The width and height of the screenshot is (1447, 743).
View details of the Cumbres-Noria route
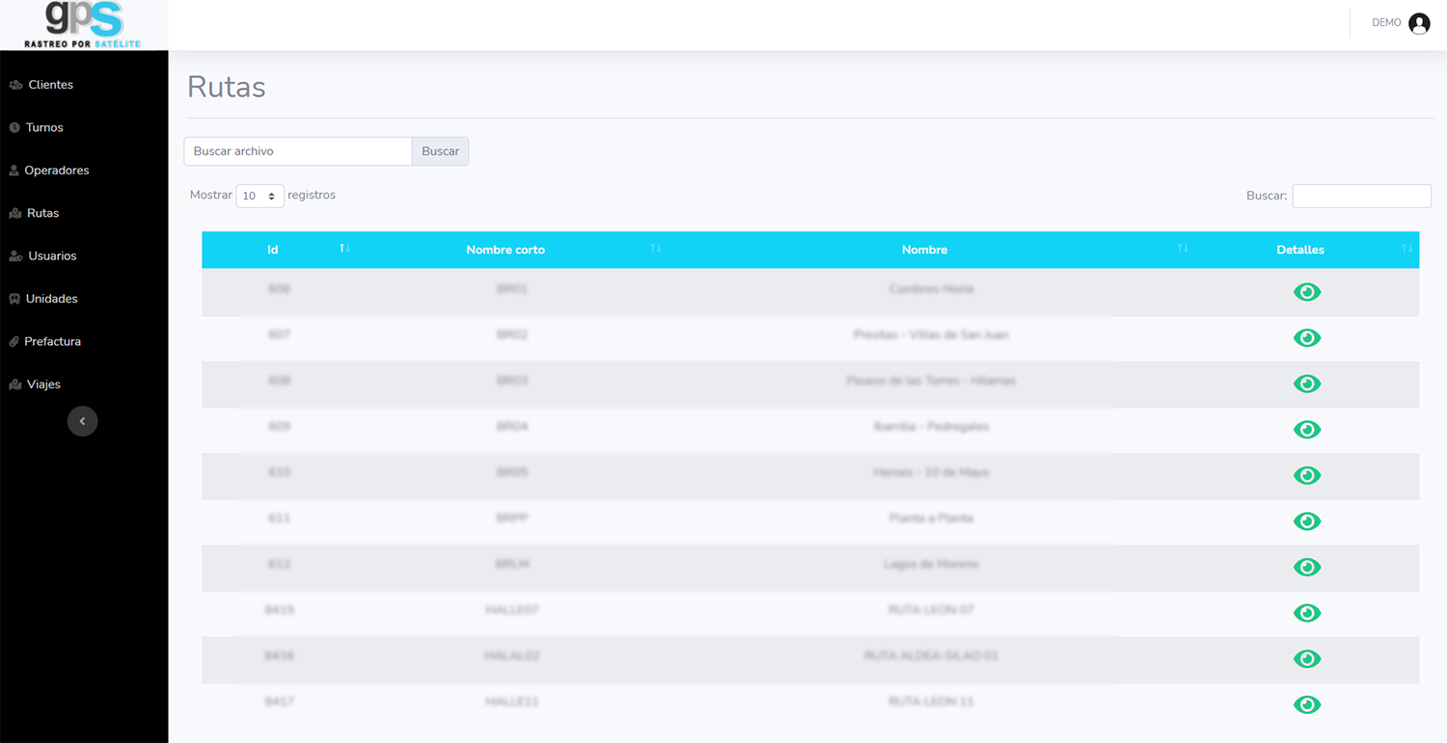1306,292
